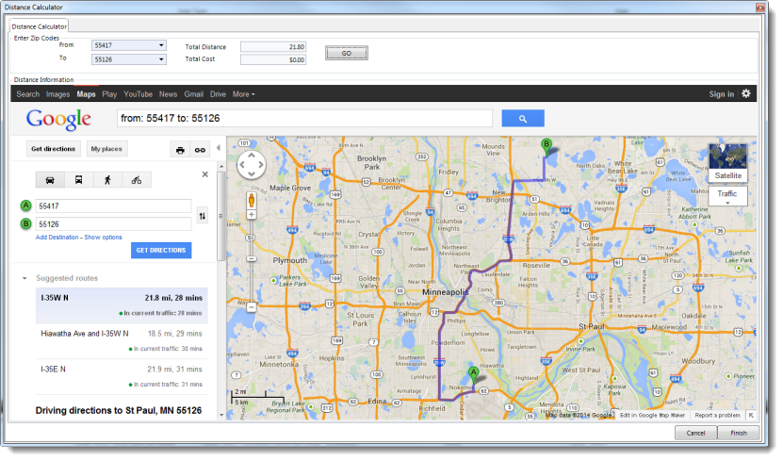Collapse the Suggested routes section
Image resolution: width=783 pixels, height=461 pixels.
click(25, 279)
